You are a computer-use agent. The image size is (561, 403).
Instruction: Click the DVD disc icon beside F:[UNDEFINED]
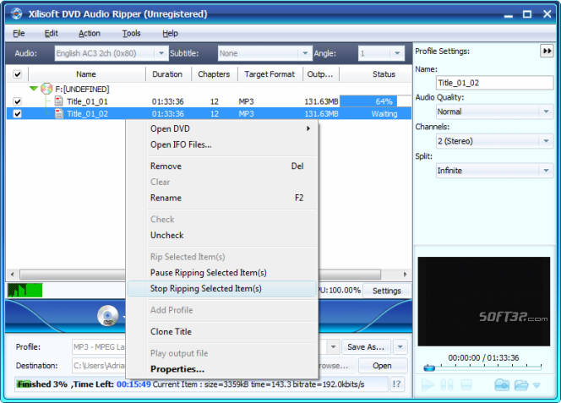[46, 89]
